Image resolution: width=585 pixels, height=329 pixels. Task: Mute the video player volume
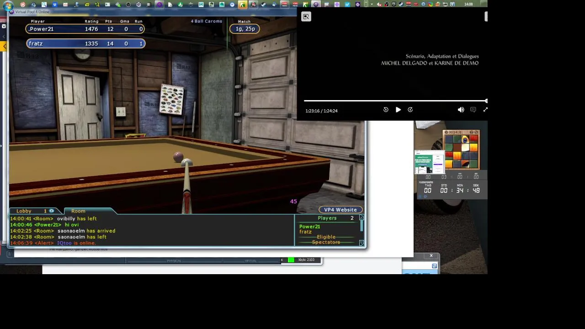[x=461, y=110]
